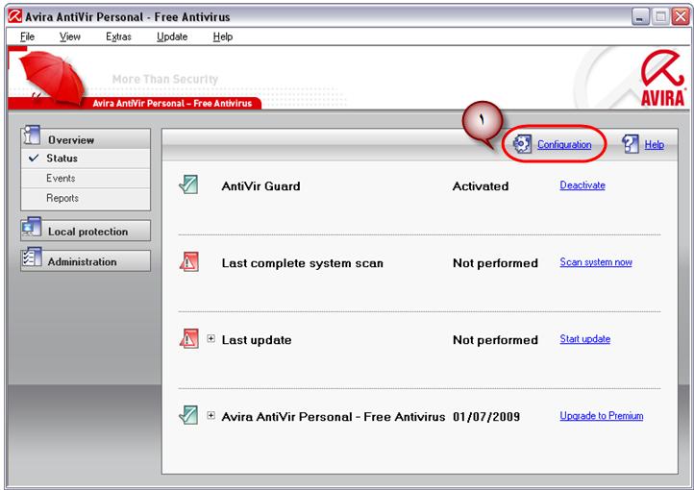
Task: Select Events in the Overview sidebar
Action: point(61,179)
